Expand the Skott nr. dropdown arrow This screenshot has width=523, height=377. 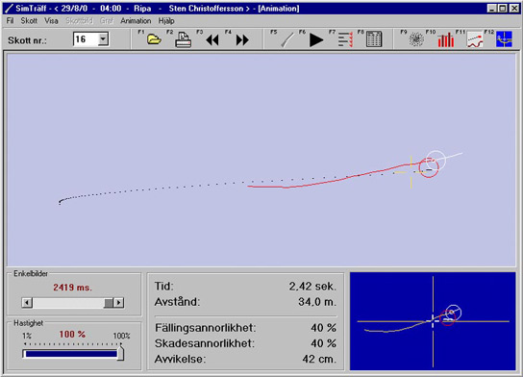pos(103,39)
